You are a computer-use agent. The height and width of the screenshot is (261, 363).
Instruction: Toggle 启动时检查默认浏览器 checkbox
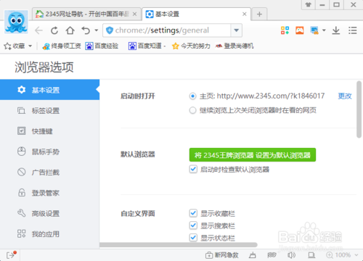tap(193, 169)
